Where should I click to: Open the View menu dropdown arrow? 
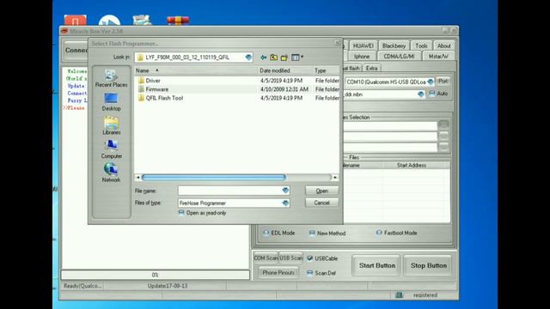click(302, 58)
